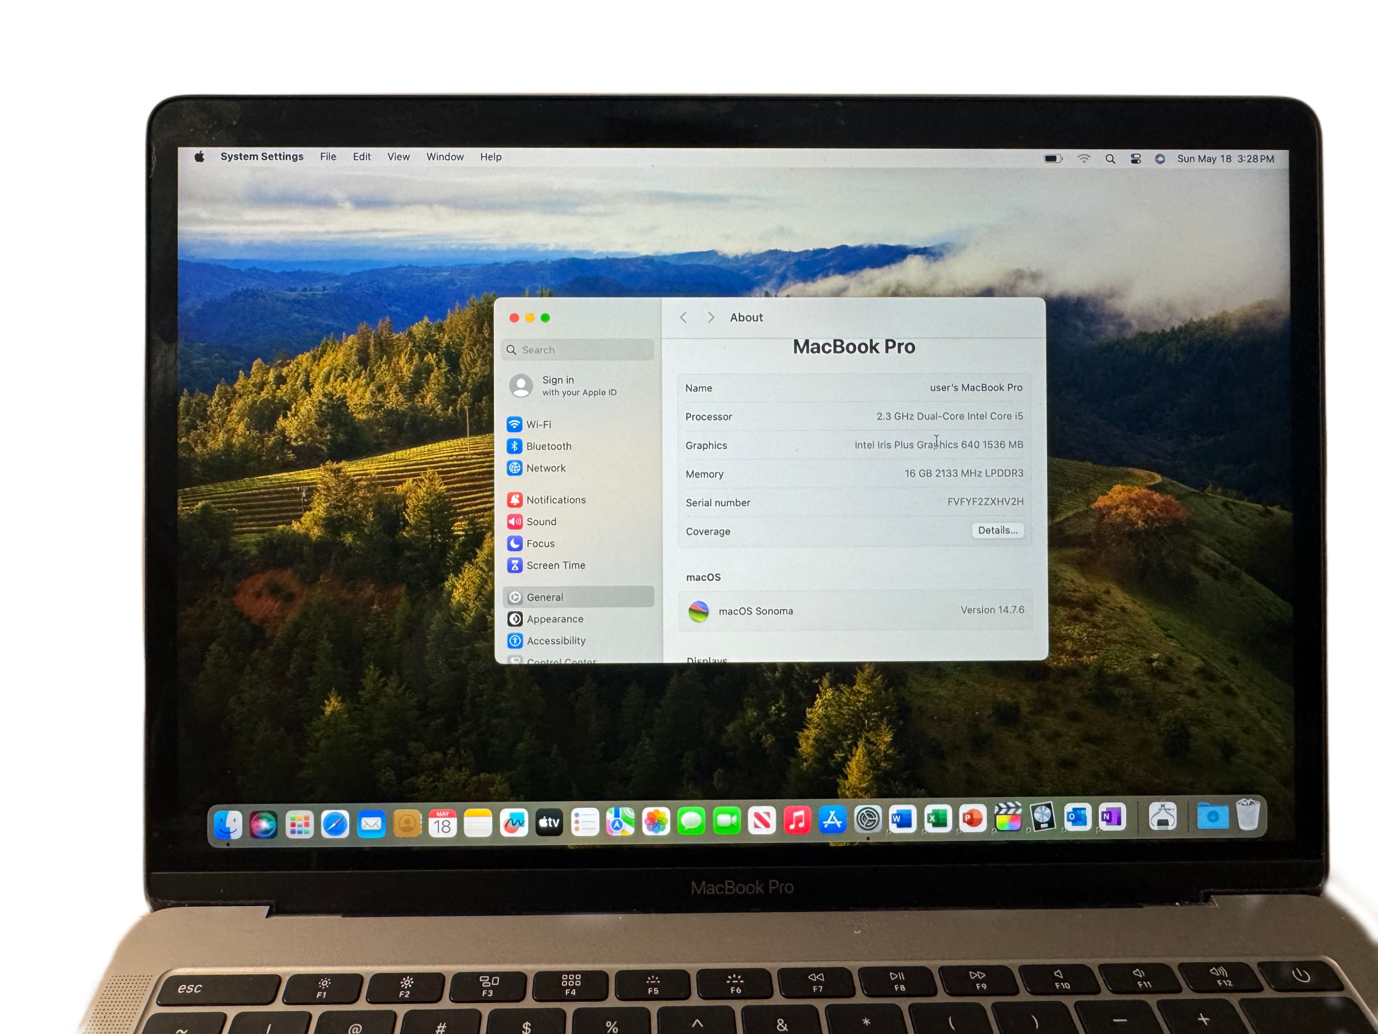Open Focus settings in sidebar
This screenshot has width=1378, height=1034.
click(x=578, y=543)
